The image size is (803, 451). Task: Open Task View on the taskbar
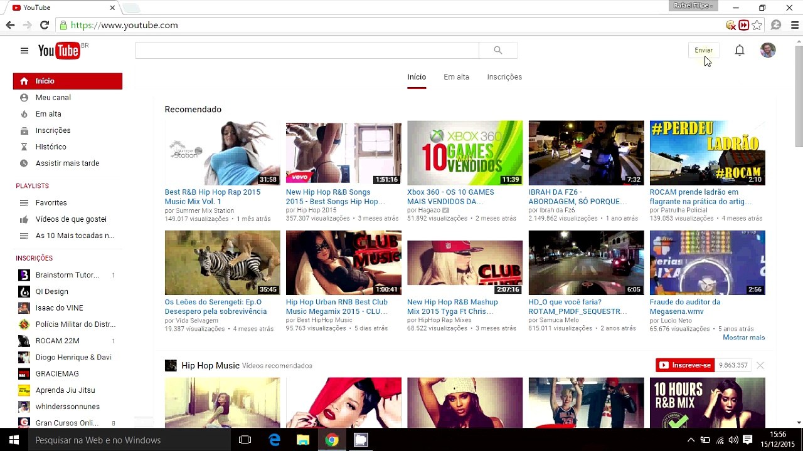(x=245, y=440)
